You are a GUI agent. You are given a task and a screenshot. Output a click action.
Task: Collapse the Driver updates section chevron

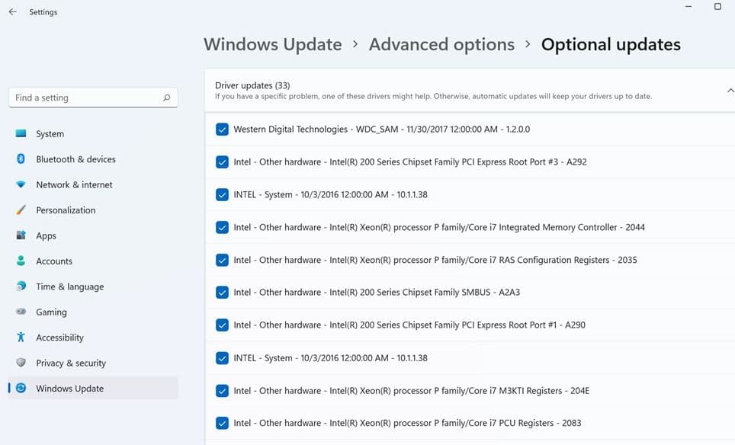coord(730,91)
